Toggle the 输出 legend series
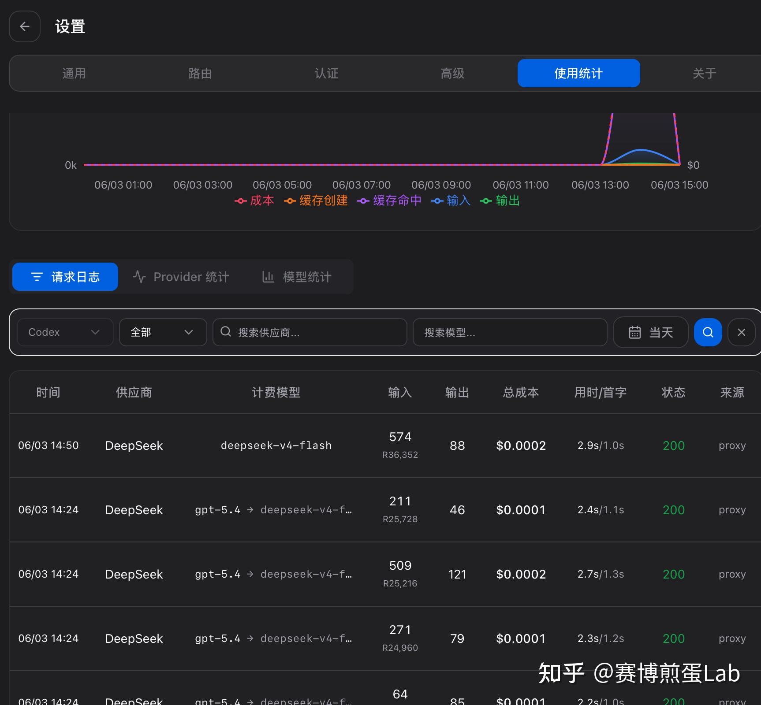 click(500, 200)
